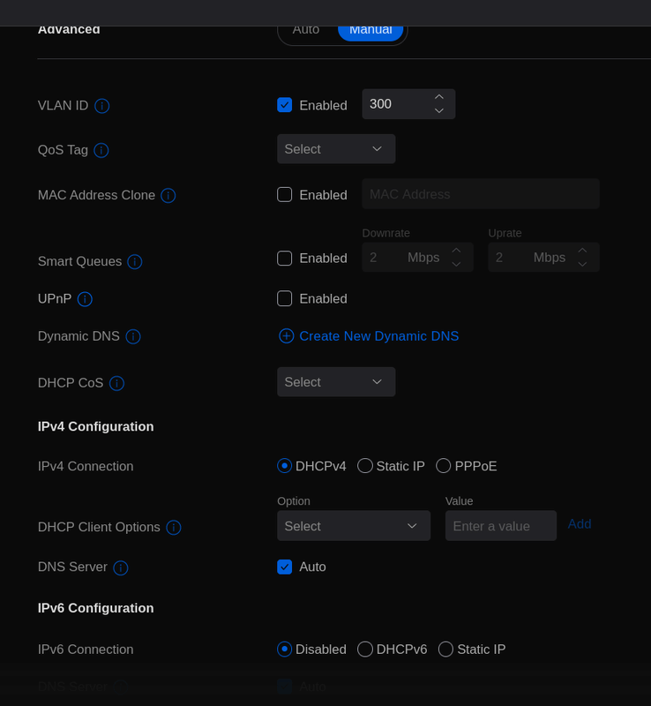The image size is (651, 706).
Task: Choose PPPoE IPv4 connection option
Action: (443, 466)
